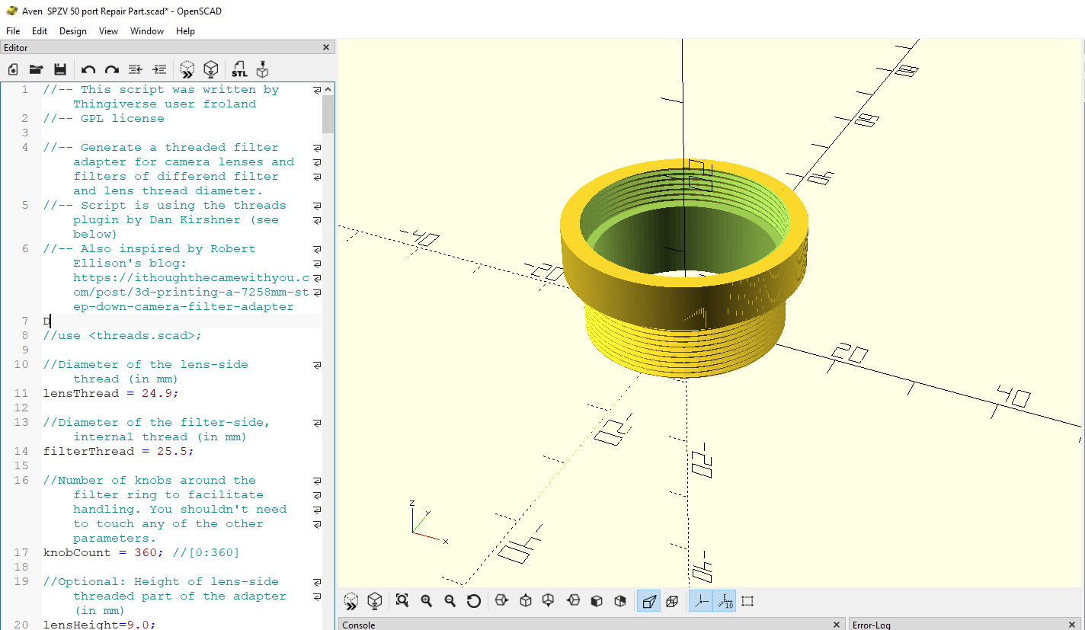Toggle the Show Edges button

(747, 601)
